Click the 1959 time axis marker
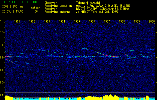 pyautogui.click(x=137, y=21)
